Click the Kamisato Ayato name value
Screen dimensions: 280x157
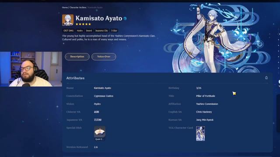point(102,88)
